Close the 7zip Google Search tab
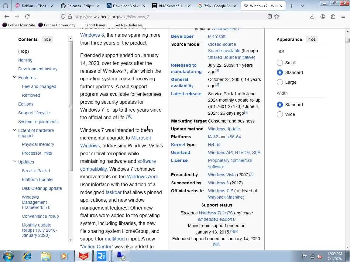The image size is (350, 262). click(235, 6)
